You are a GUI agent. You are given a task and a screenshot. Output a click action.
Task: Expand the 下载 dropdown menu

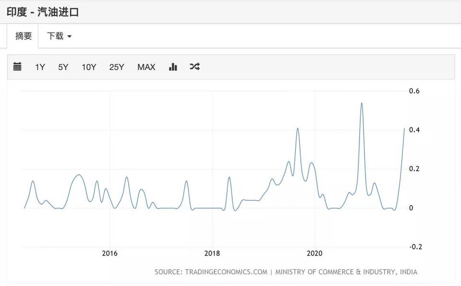59,36
